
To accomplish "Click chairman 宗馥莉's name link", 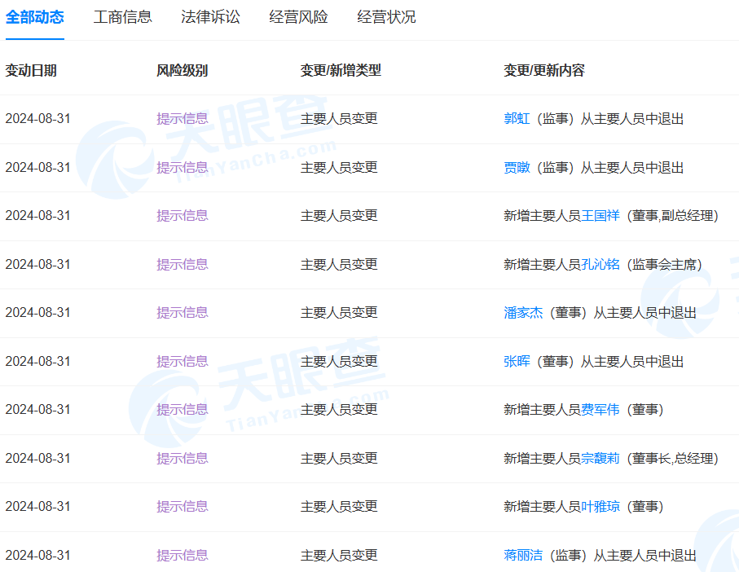I will click(599, 458).
